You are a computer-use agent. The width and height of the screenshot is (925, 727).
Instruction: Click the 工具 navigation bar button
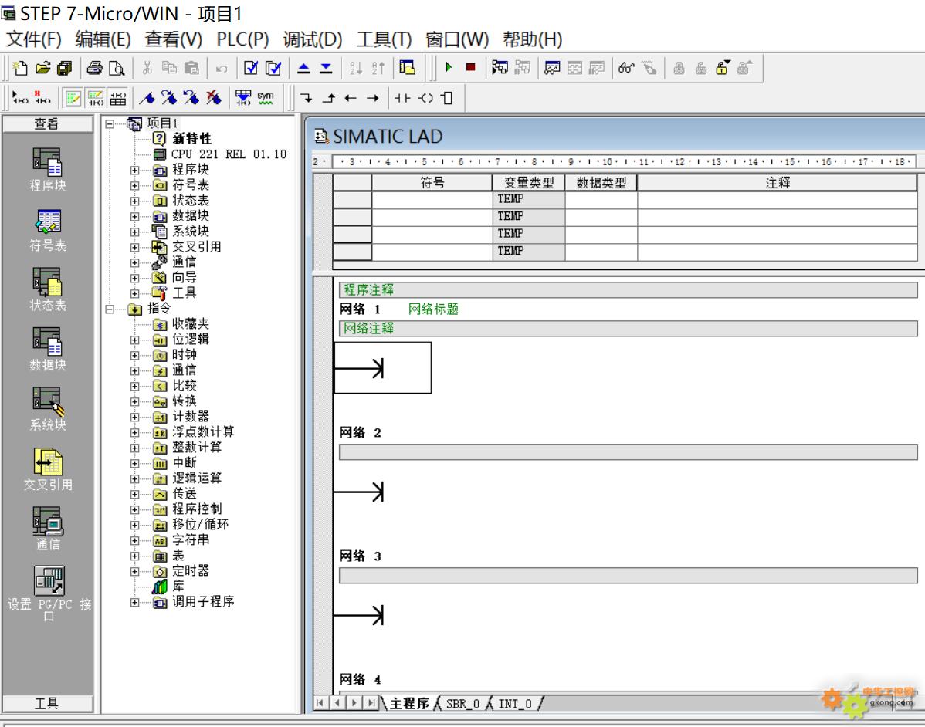coord(47,703)
